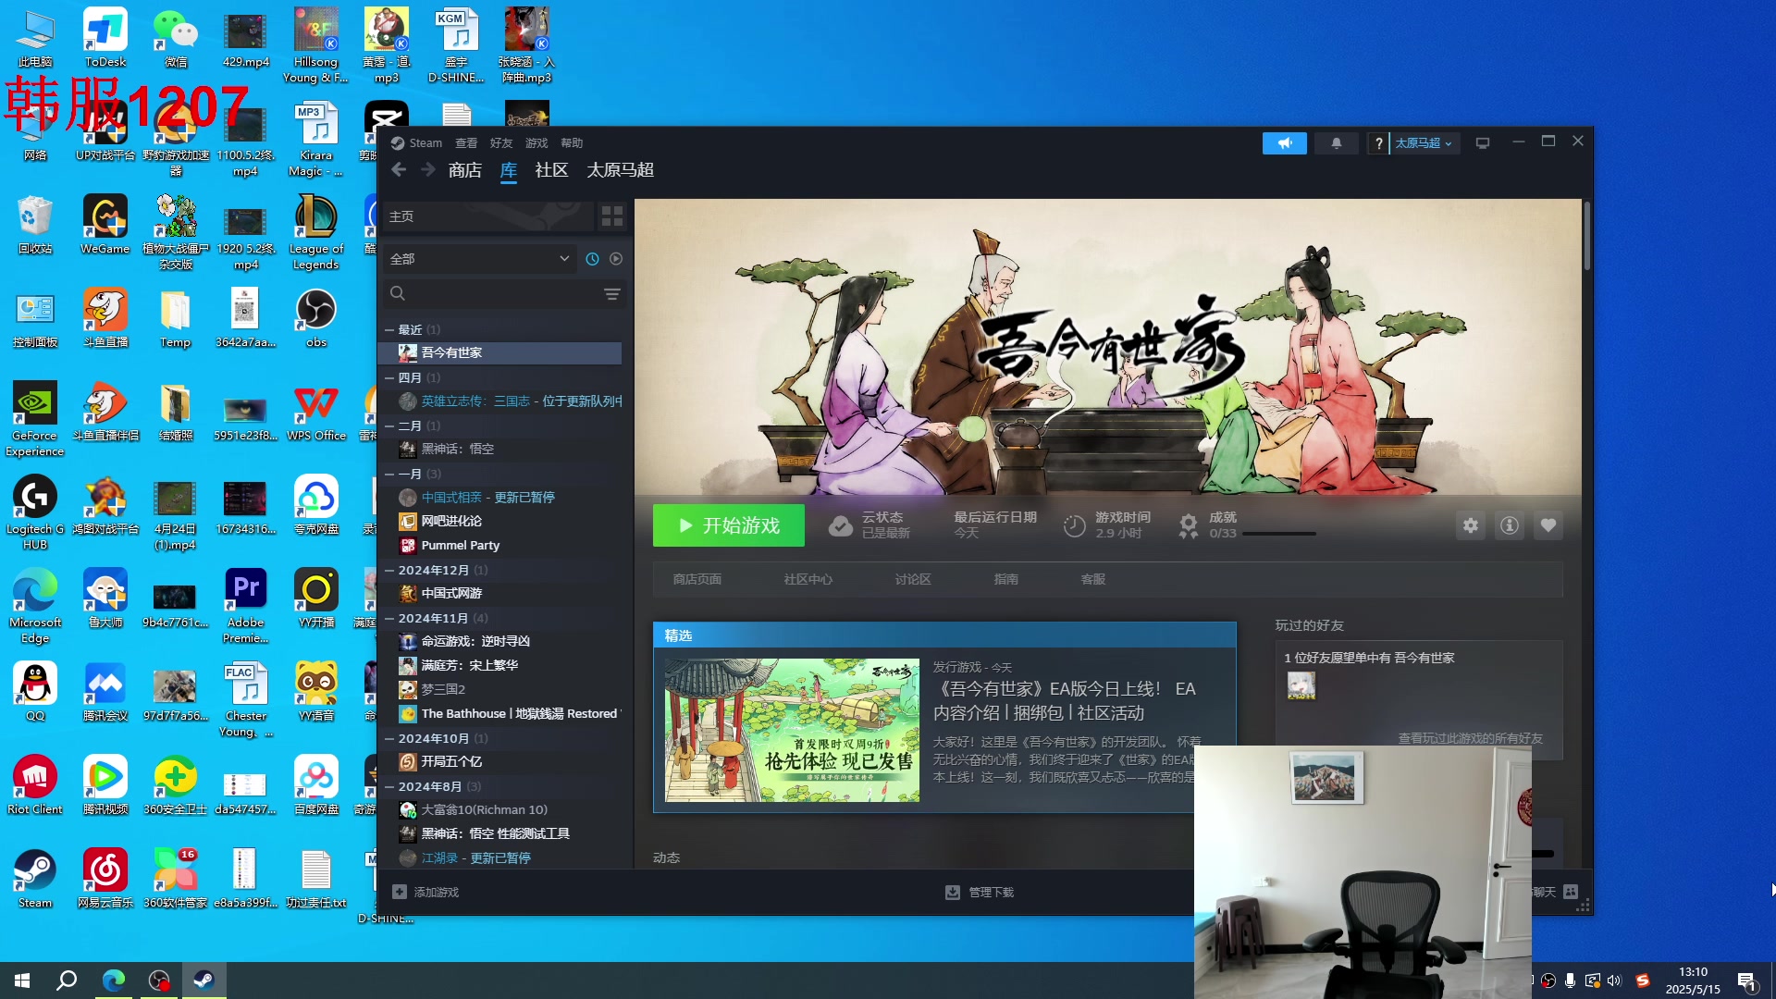Open the 社区中心 link
Viewport: 1776px width, 999px height.
[x=808, y=579]
